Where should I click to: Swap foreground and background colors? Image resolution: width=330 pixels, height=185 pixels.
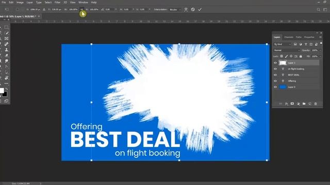point(6,89)
